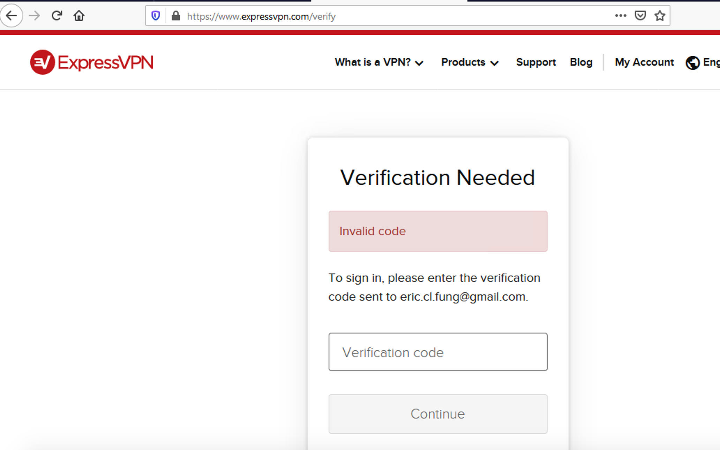Viewport: 720px width, 450px height.
Task: Click the eric.cl.fung@gmail.com email text
Action: (463, 297)
